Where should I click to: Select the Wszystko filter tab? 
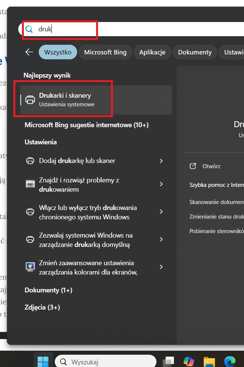coord(58,52)
